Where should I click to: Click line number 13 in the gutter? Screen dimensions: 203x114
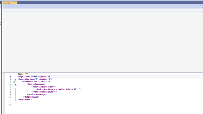pyautogui.click(x=9, y=105)
